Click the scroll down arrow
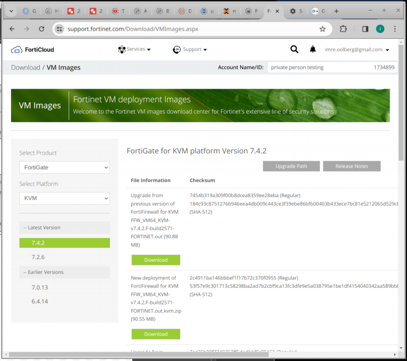This screenshot has height=361, width=407. [x=401, y=348]
